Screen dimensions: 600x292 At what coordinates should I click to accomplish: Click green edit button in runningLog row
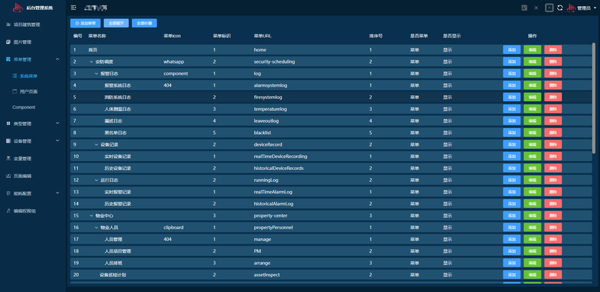532,180
